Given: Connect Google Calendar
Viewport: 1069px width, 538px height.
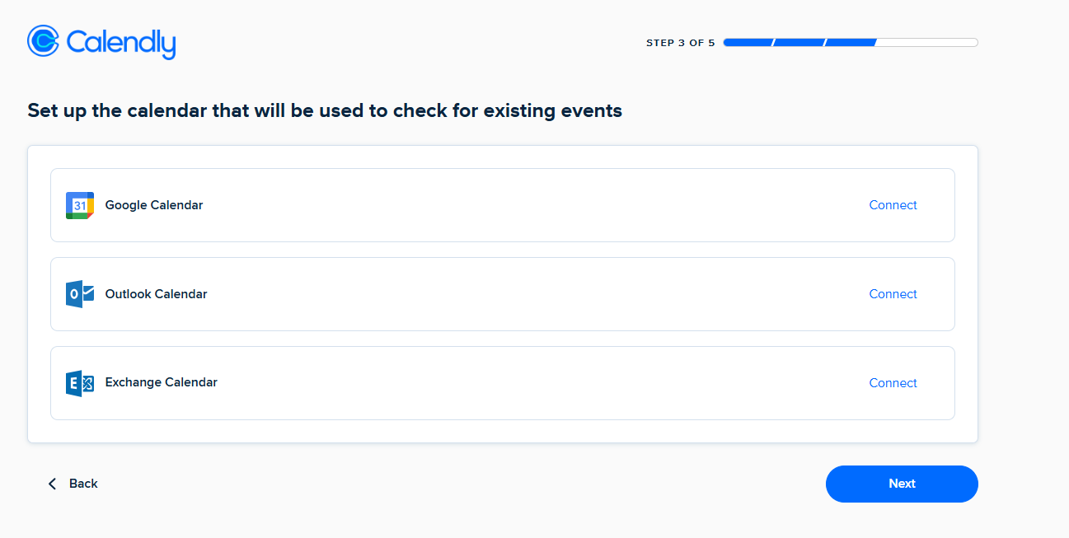Looking at the screenshot, I should pyautogui.click(x=893, y=205).
